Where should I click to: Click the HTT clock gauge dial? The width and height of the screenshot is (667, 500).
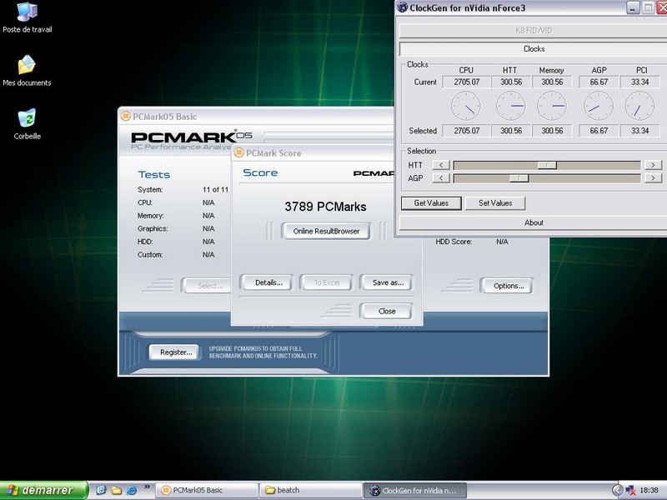511,107
